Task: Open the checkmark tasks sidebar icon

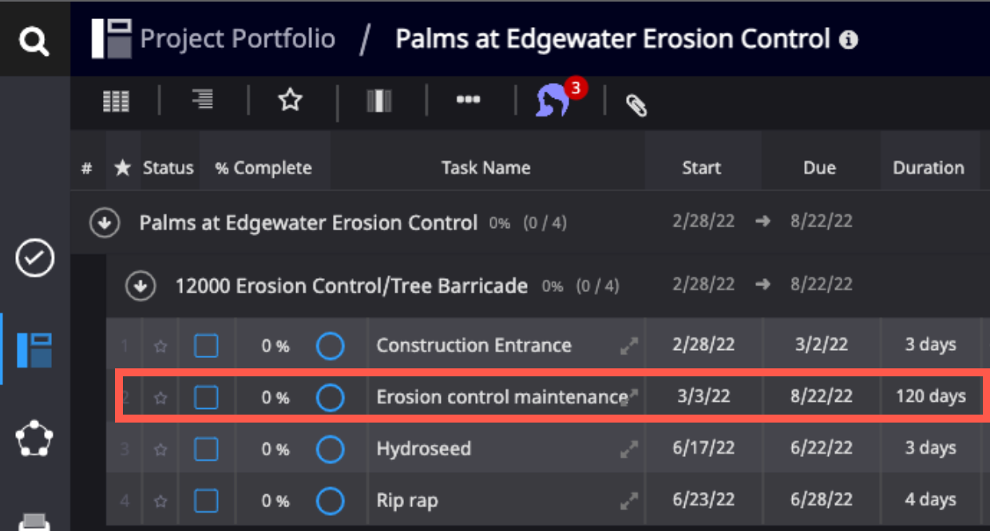Action: [35, 258]
